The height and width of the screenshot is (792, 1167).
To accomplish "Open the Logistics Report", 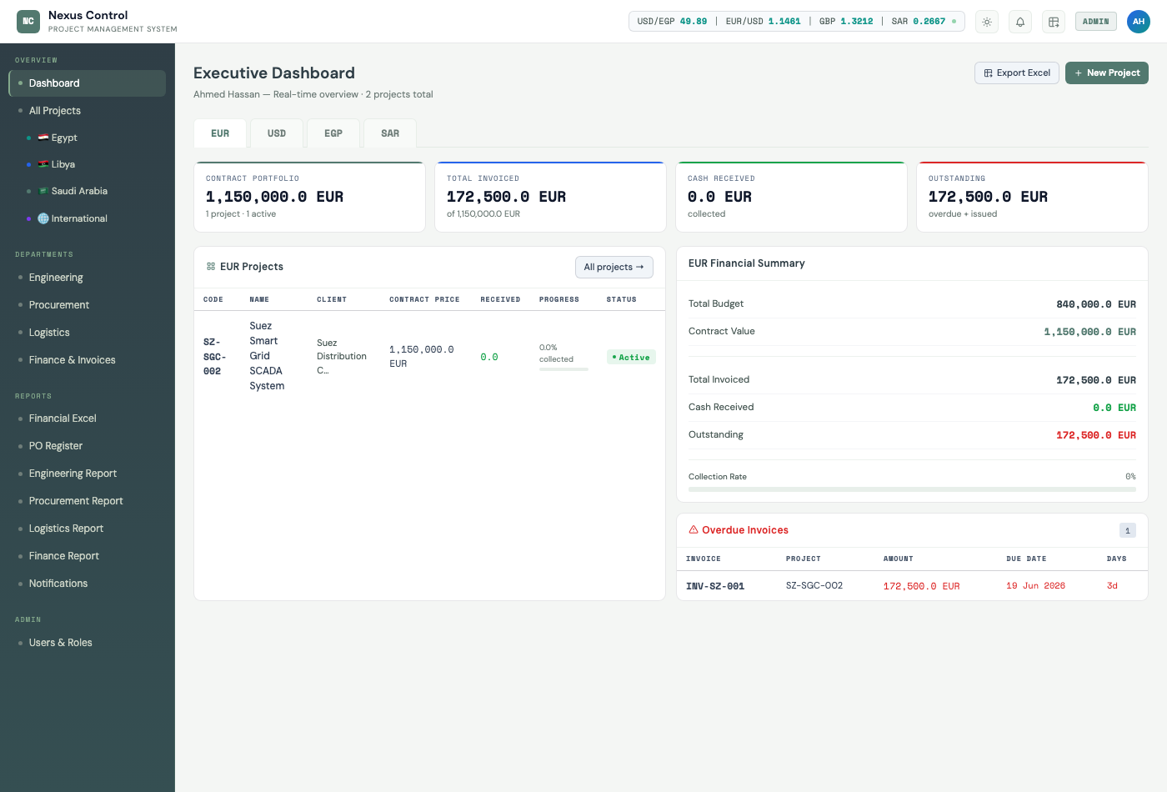I will (87, 529).
